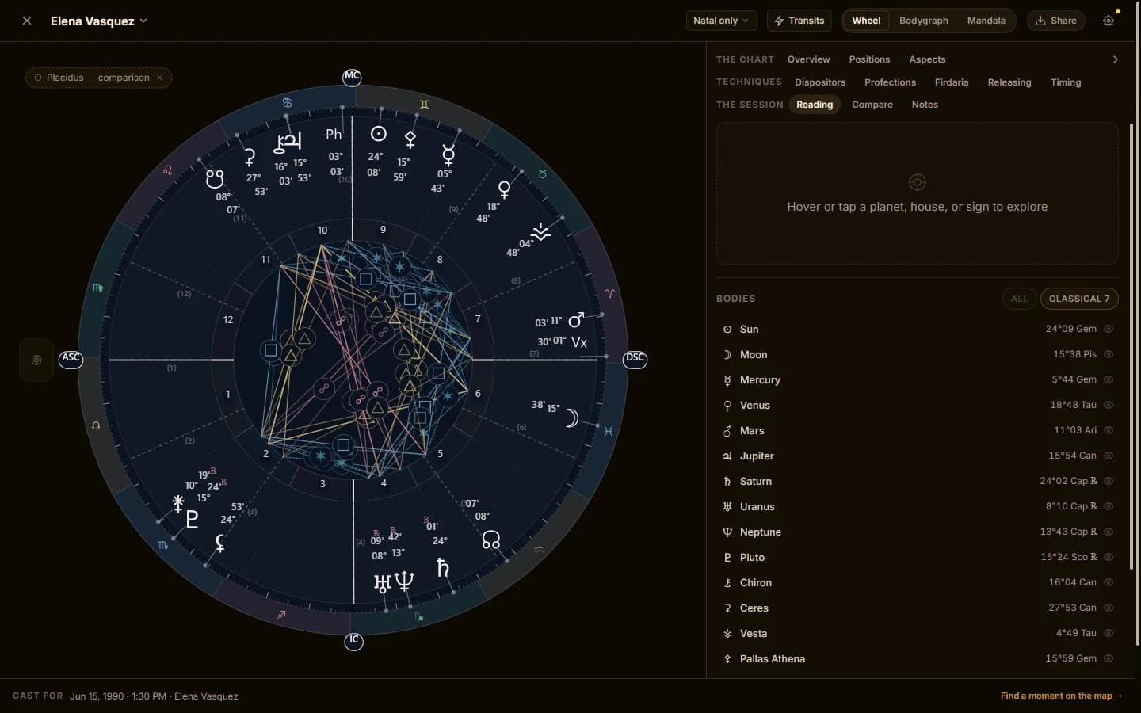Click the target icon left of ASC
Screen dimensions: 1141x713
(x=36, y=360)
